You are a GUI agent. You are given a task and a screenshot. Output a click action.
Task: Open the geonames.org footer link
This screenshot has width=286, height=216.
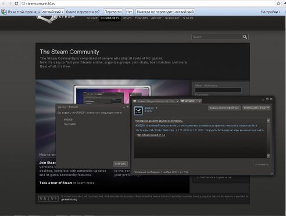coord(69,199)
